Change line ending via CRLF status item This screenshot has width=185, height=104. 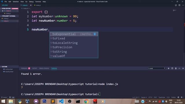coord(156,97)
